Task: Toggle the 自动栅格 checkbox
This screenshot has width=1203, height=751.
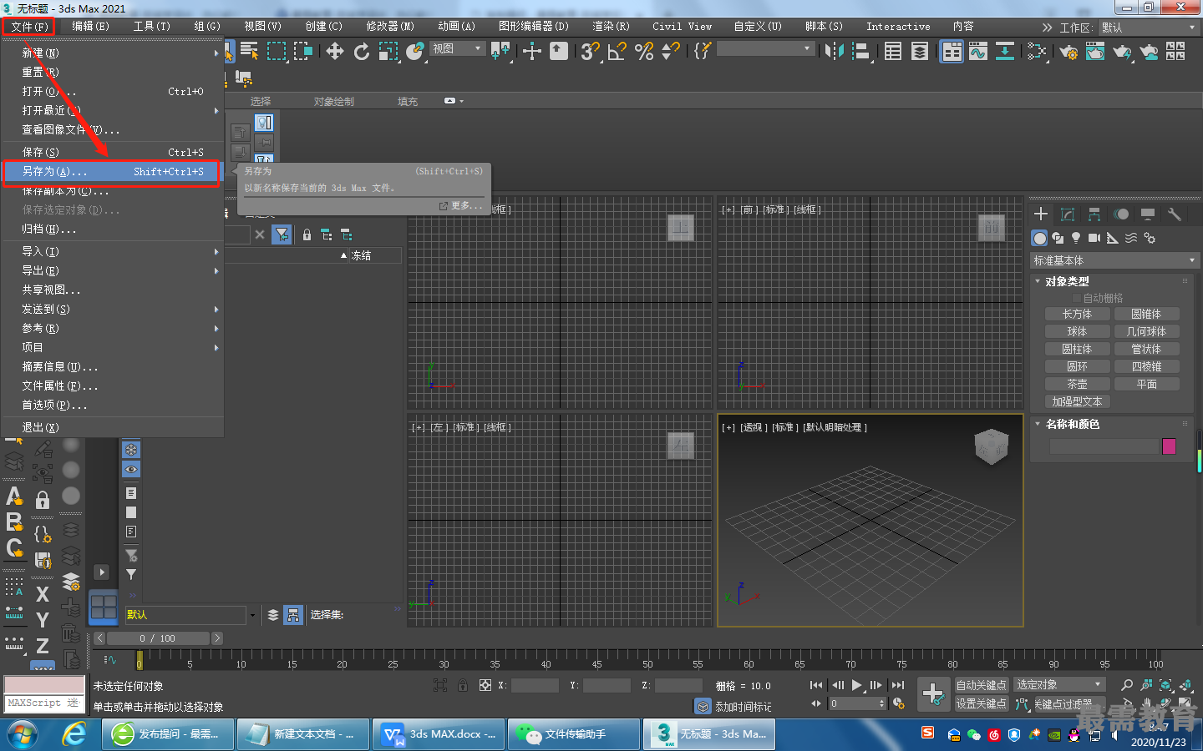Action: (x=1077, y=298)
